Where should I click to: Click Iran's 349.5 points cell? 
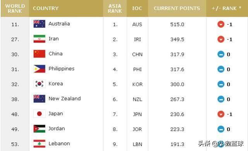tap(177, 39)
